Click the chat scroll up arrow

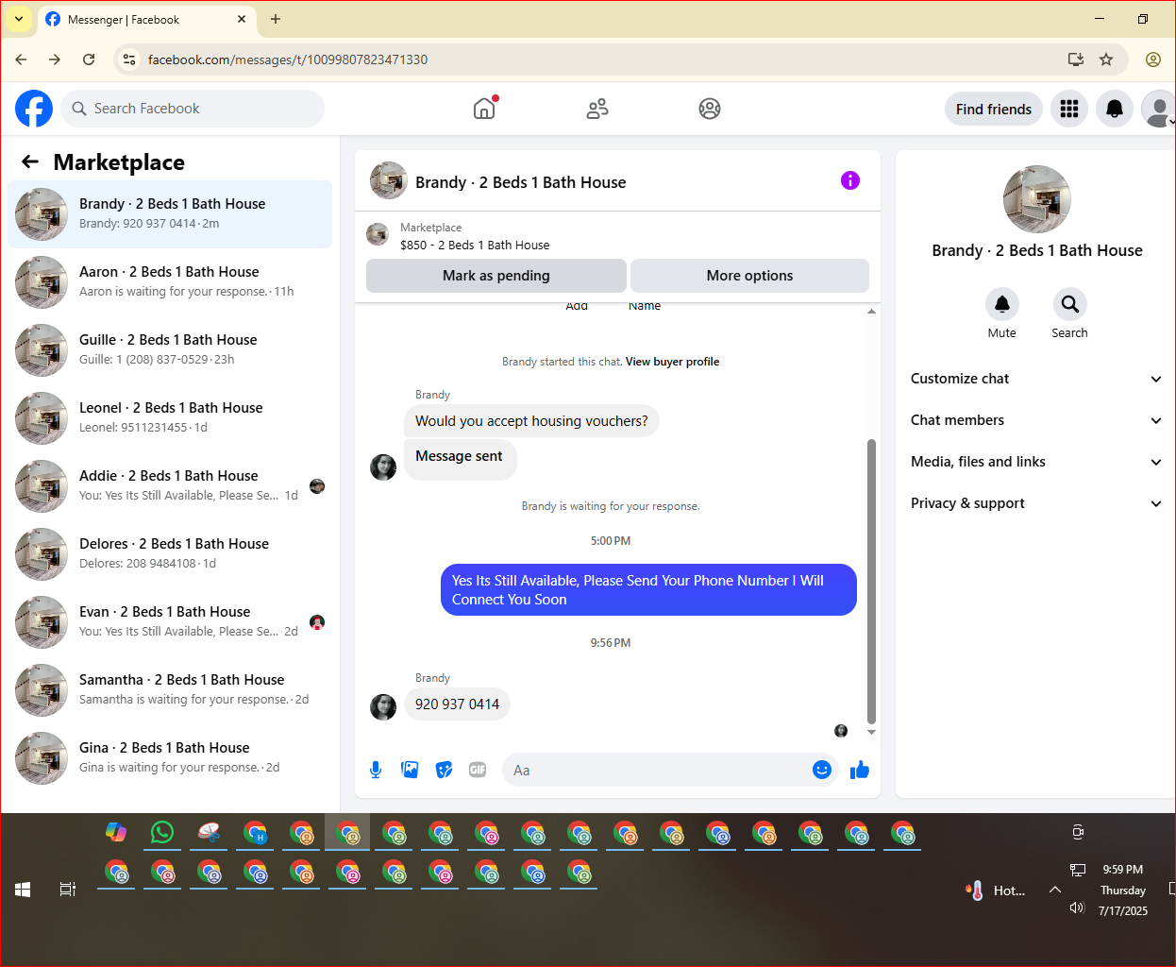pos(871,311)
